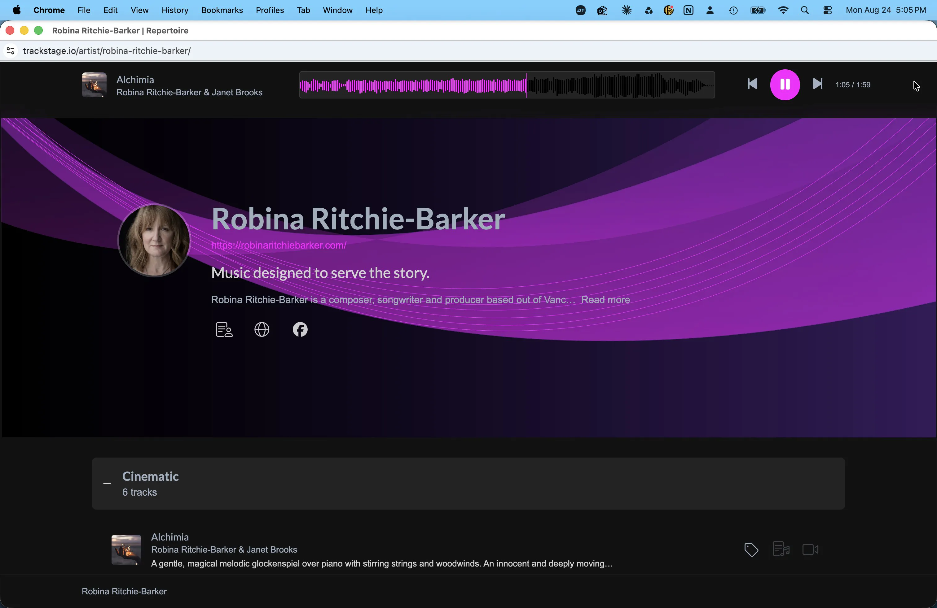
Task: Show tags for the Alchimia track
Action: pos(751,549)
